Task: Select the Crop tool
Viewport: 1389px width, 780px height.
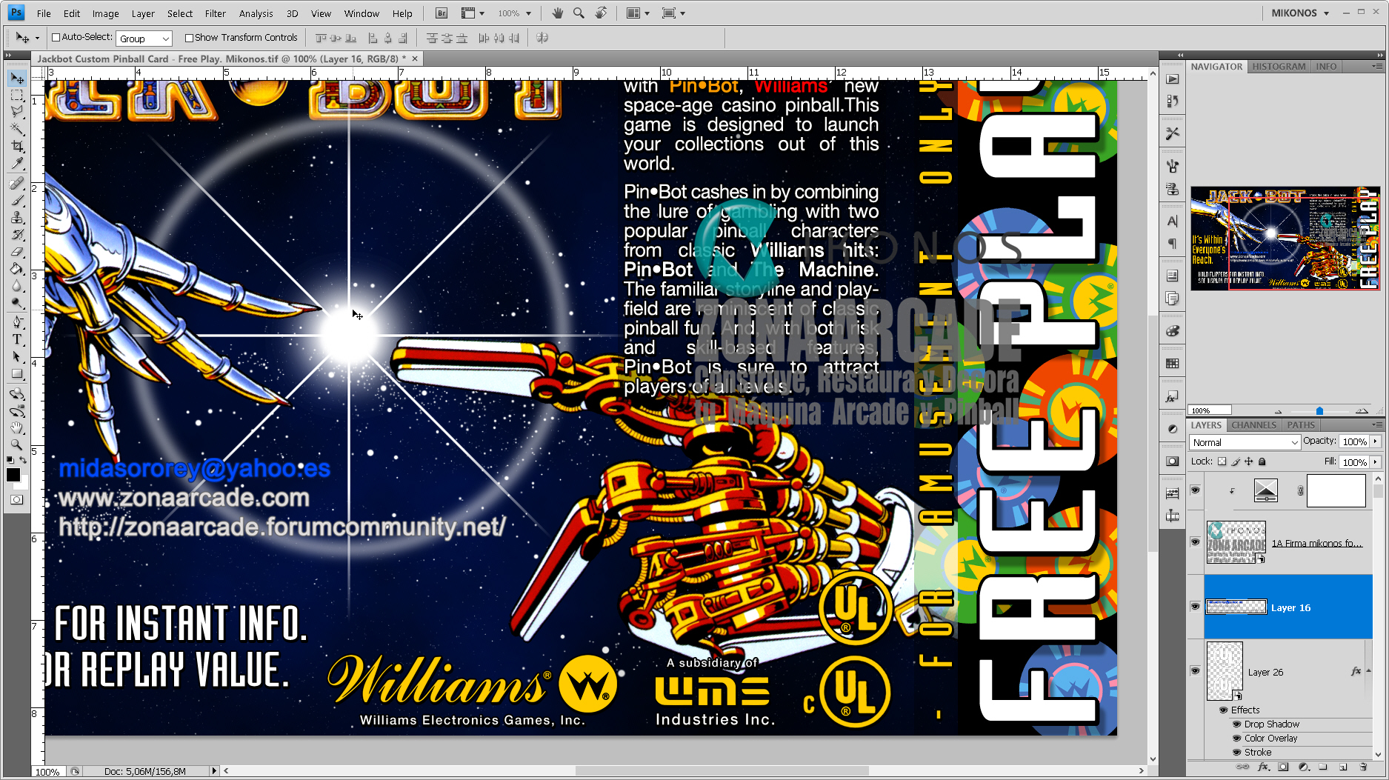Action: tap(16, 147)
